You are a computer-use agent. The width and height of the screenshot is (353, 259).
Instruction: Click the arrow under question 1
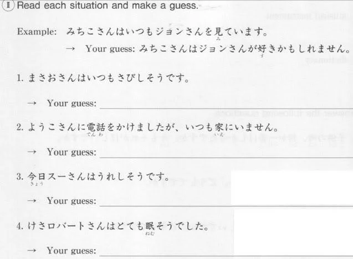point(32,103)
